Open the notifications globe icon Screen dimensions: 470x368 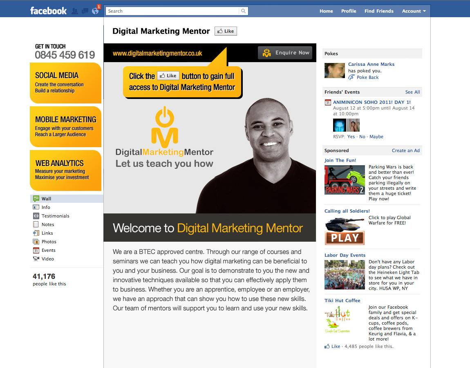tap(95, 11)
